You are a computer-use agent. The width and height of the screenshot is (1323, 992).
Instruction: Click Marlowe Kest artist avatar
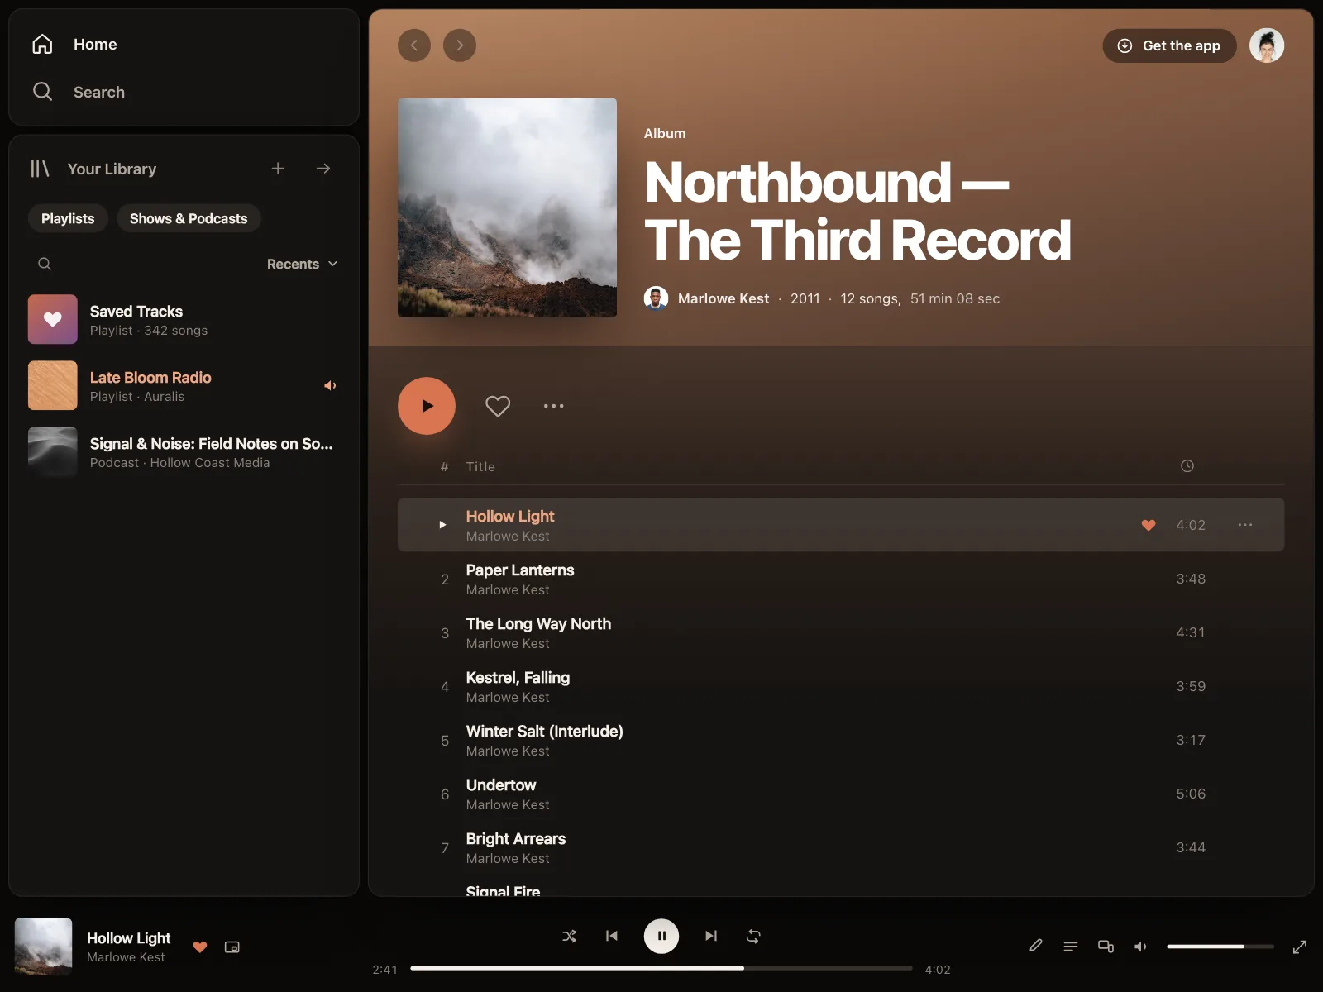click(657, 298)
